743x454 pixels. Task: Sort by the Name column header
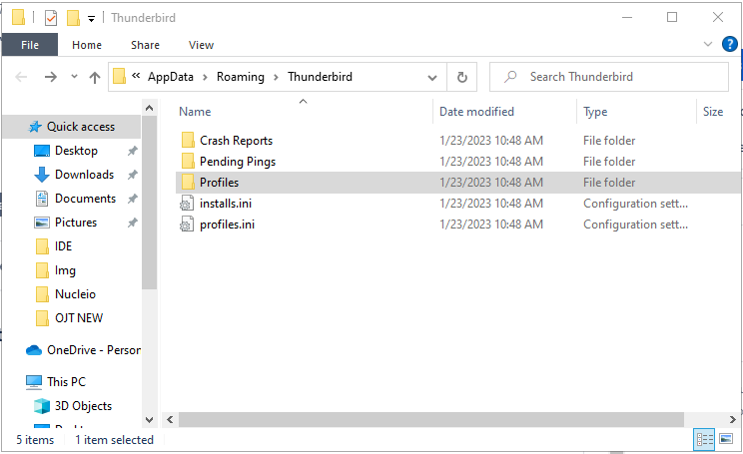195,112
